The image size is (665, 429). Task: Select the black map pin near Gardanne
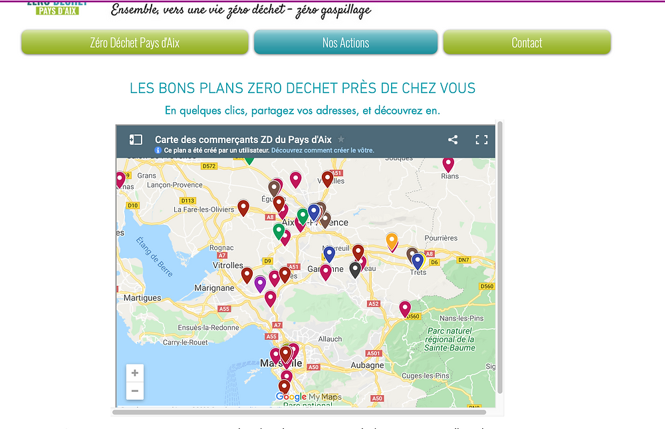pos(355,270)
